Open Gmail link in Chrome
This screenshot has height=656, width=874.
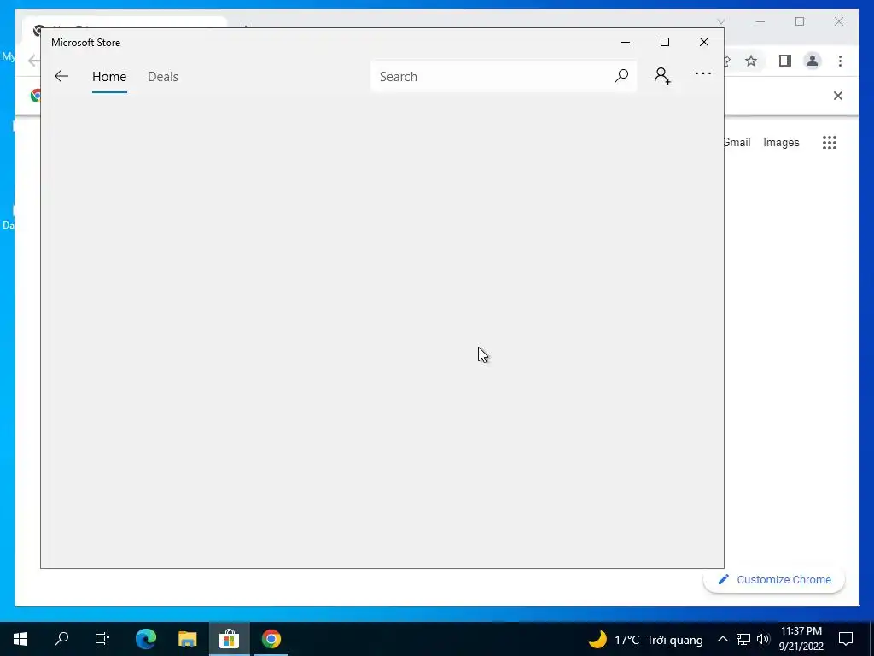pyautogui.click(x=737, y=143)
